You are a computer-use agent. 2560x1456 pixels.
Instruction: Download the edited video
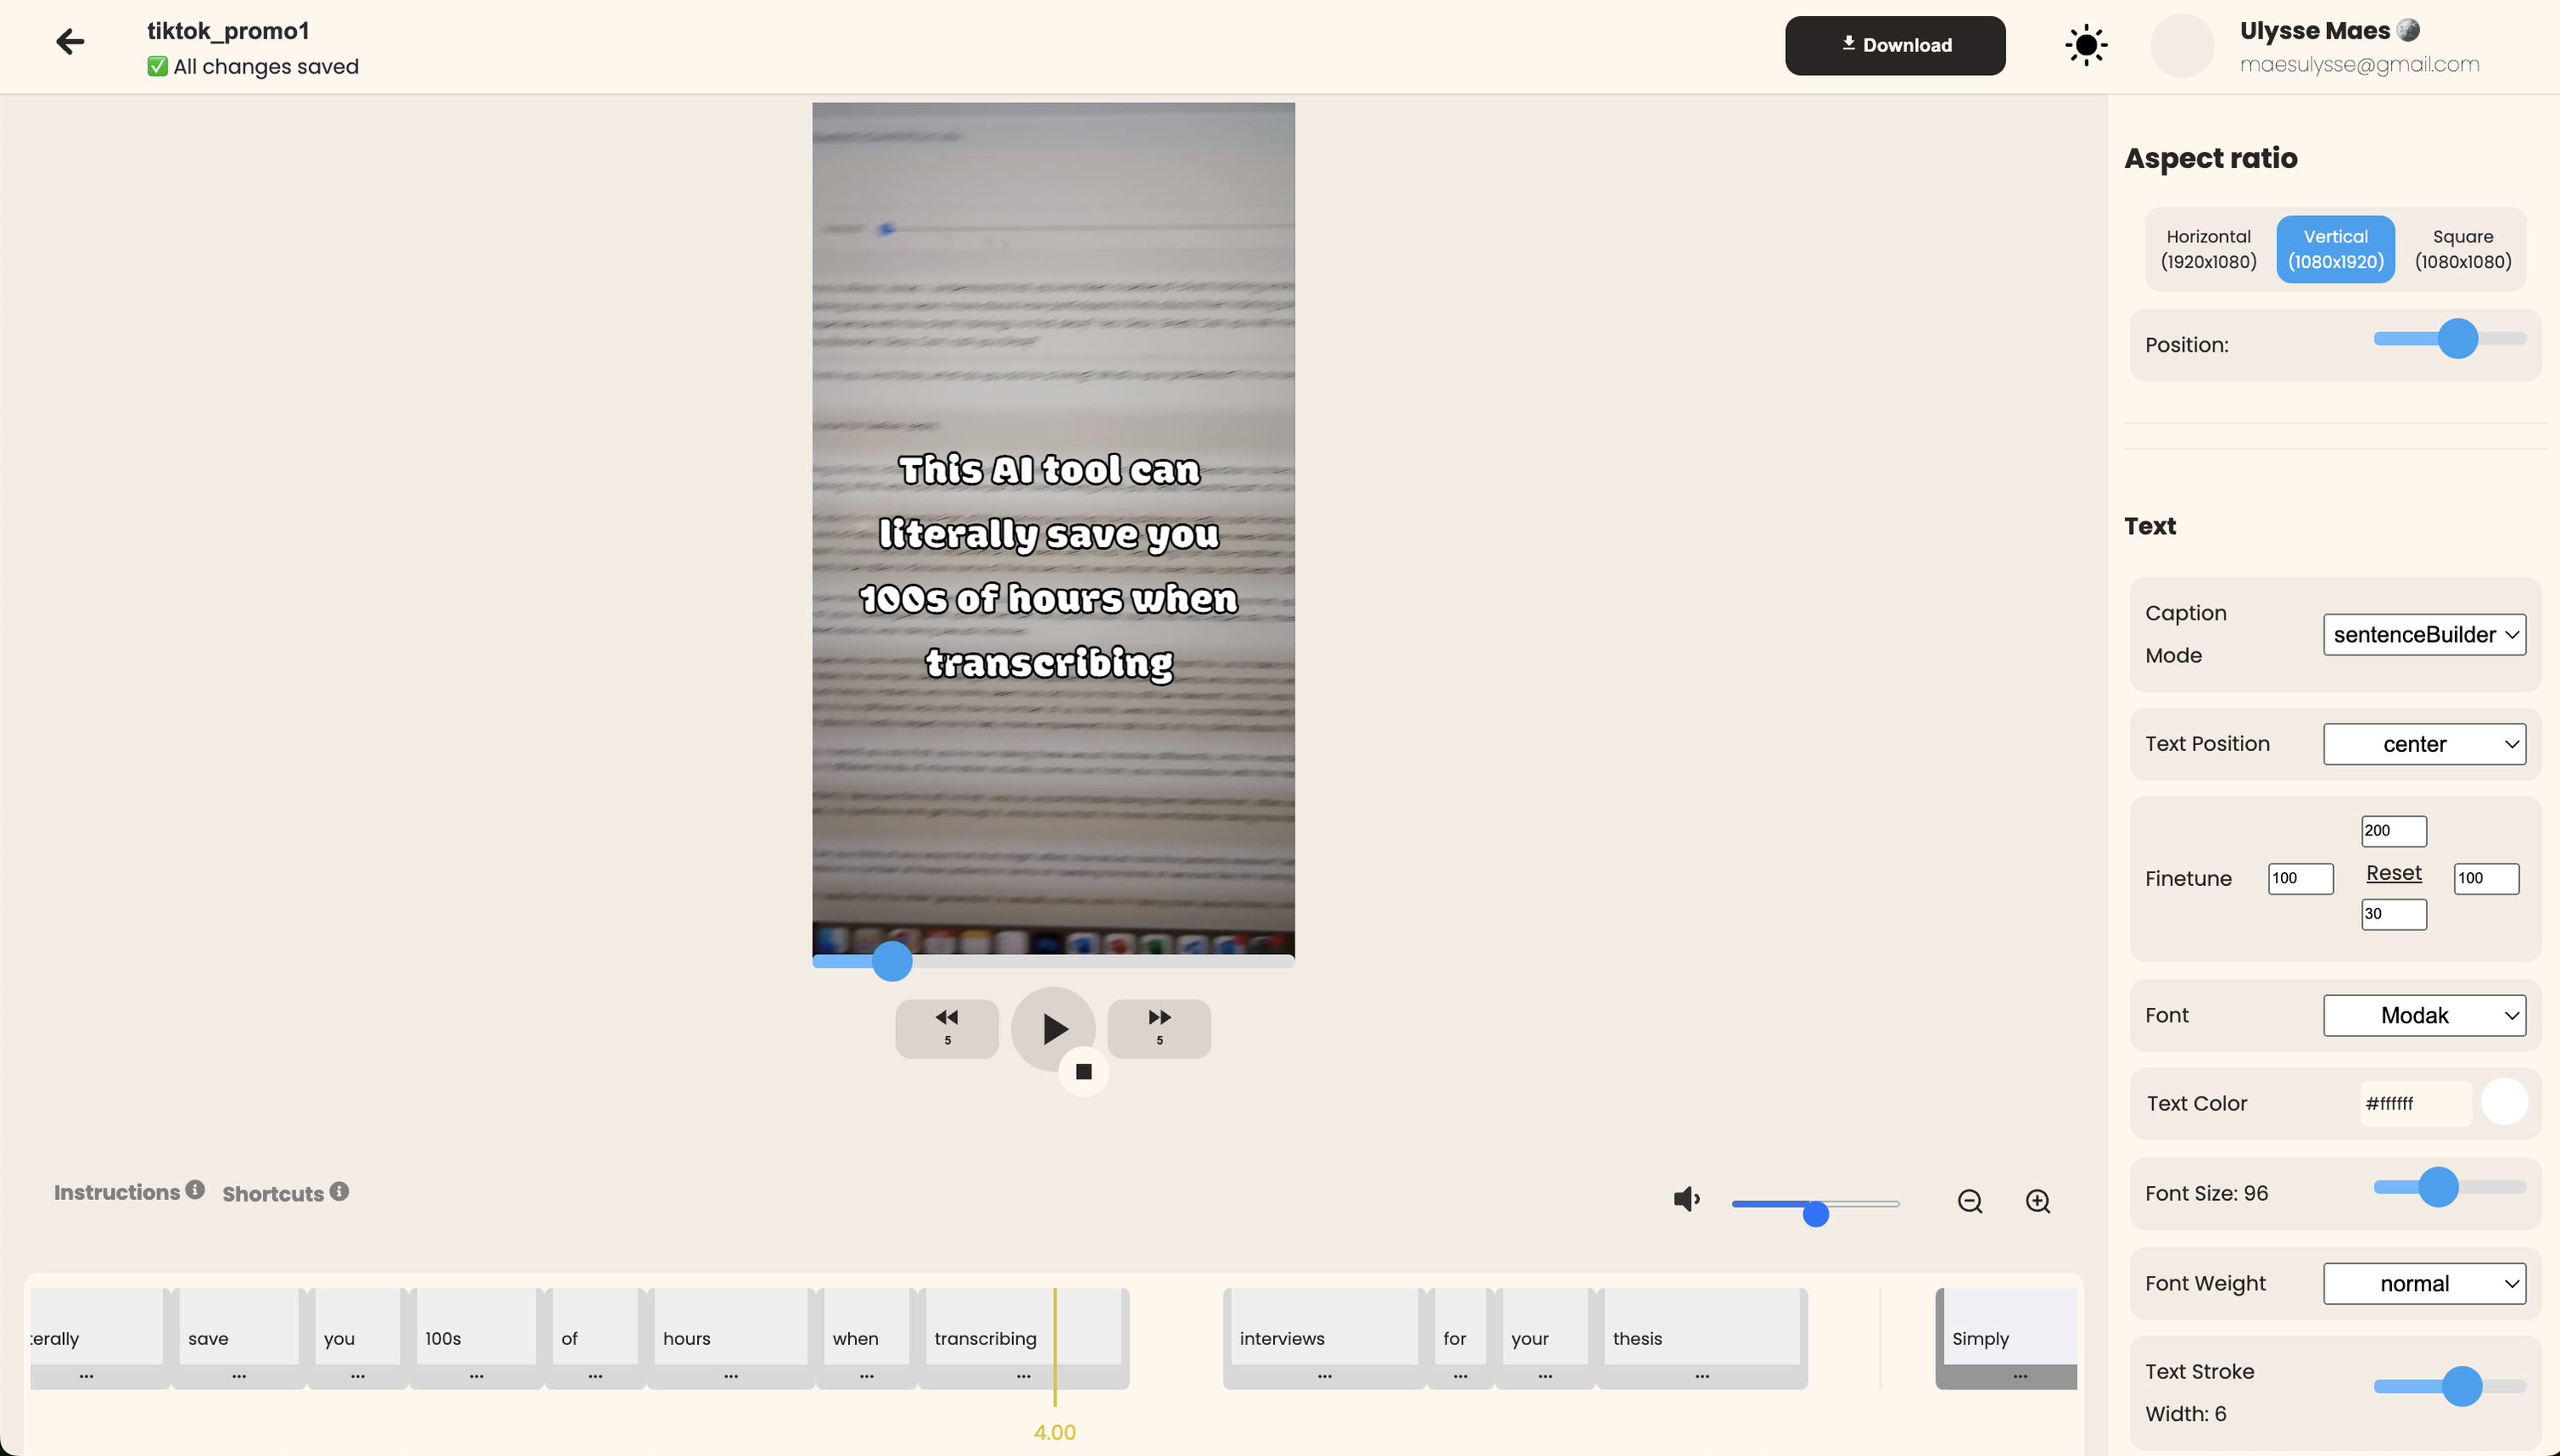[x=1895, y=44]
